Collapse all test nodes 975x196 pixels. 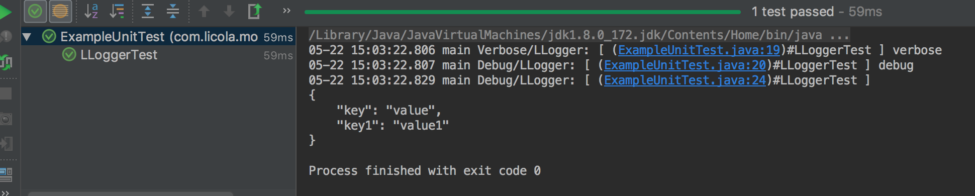(173, 11)
